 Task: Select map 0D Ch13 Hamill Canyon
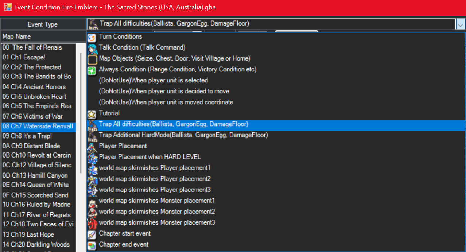[38, 175]
